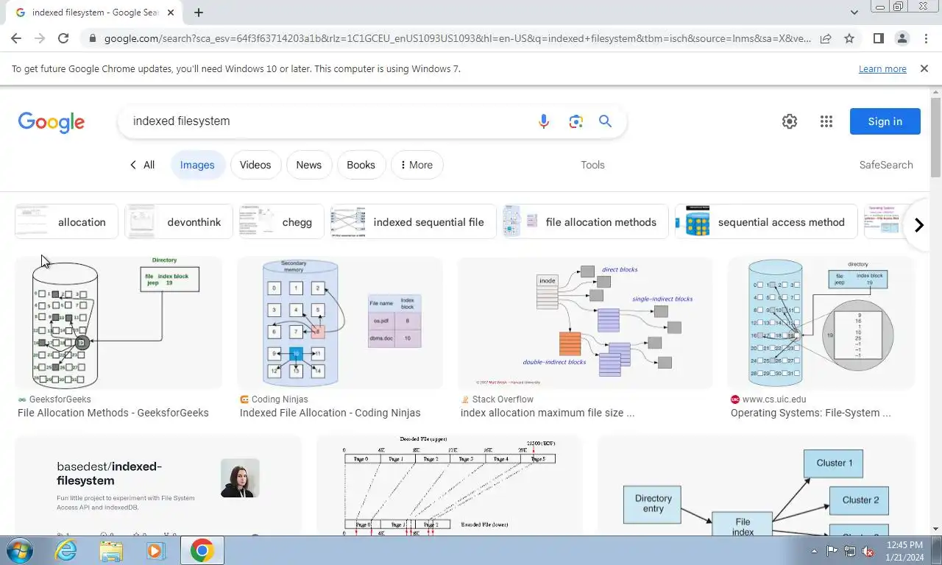Image resolution: width=942 pixels, height=565 pixels.
Task: Open 'Indexed File Allocation - Coding Ninjas' link
Action: point(330,413)
